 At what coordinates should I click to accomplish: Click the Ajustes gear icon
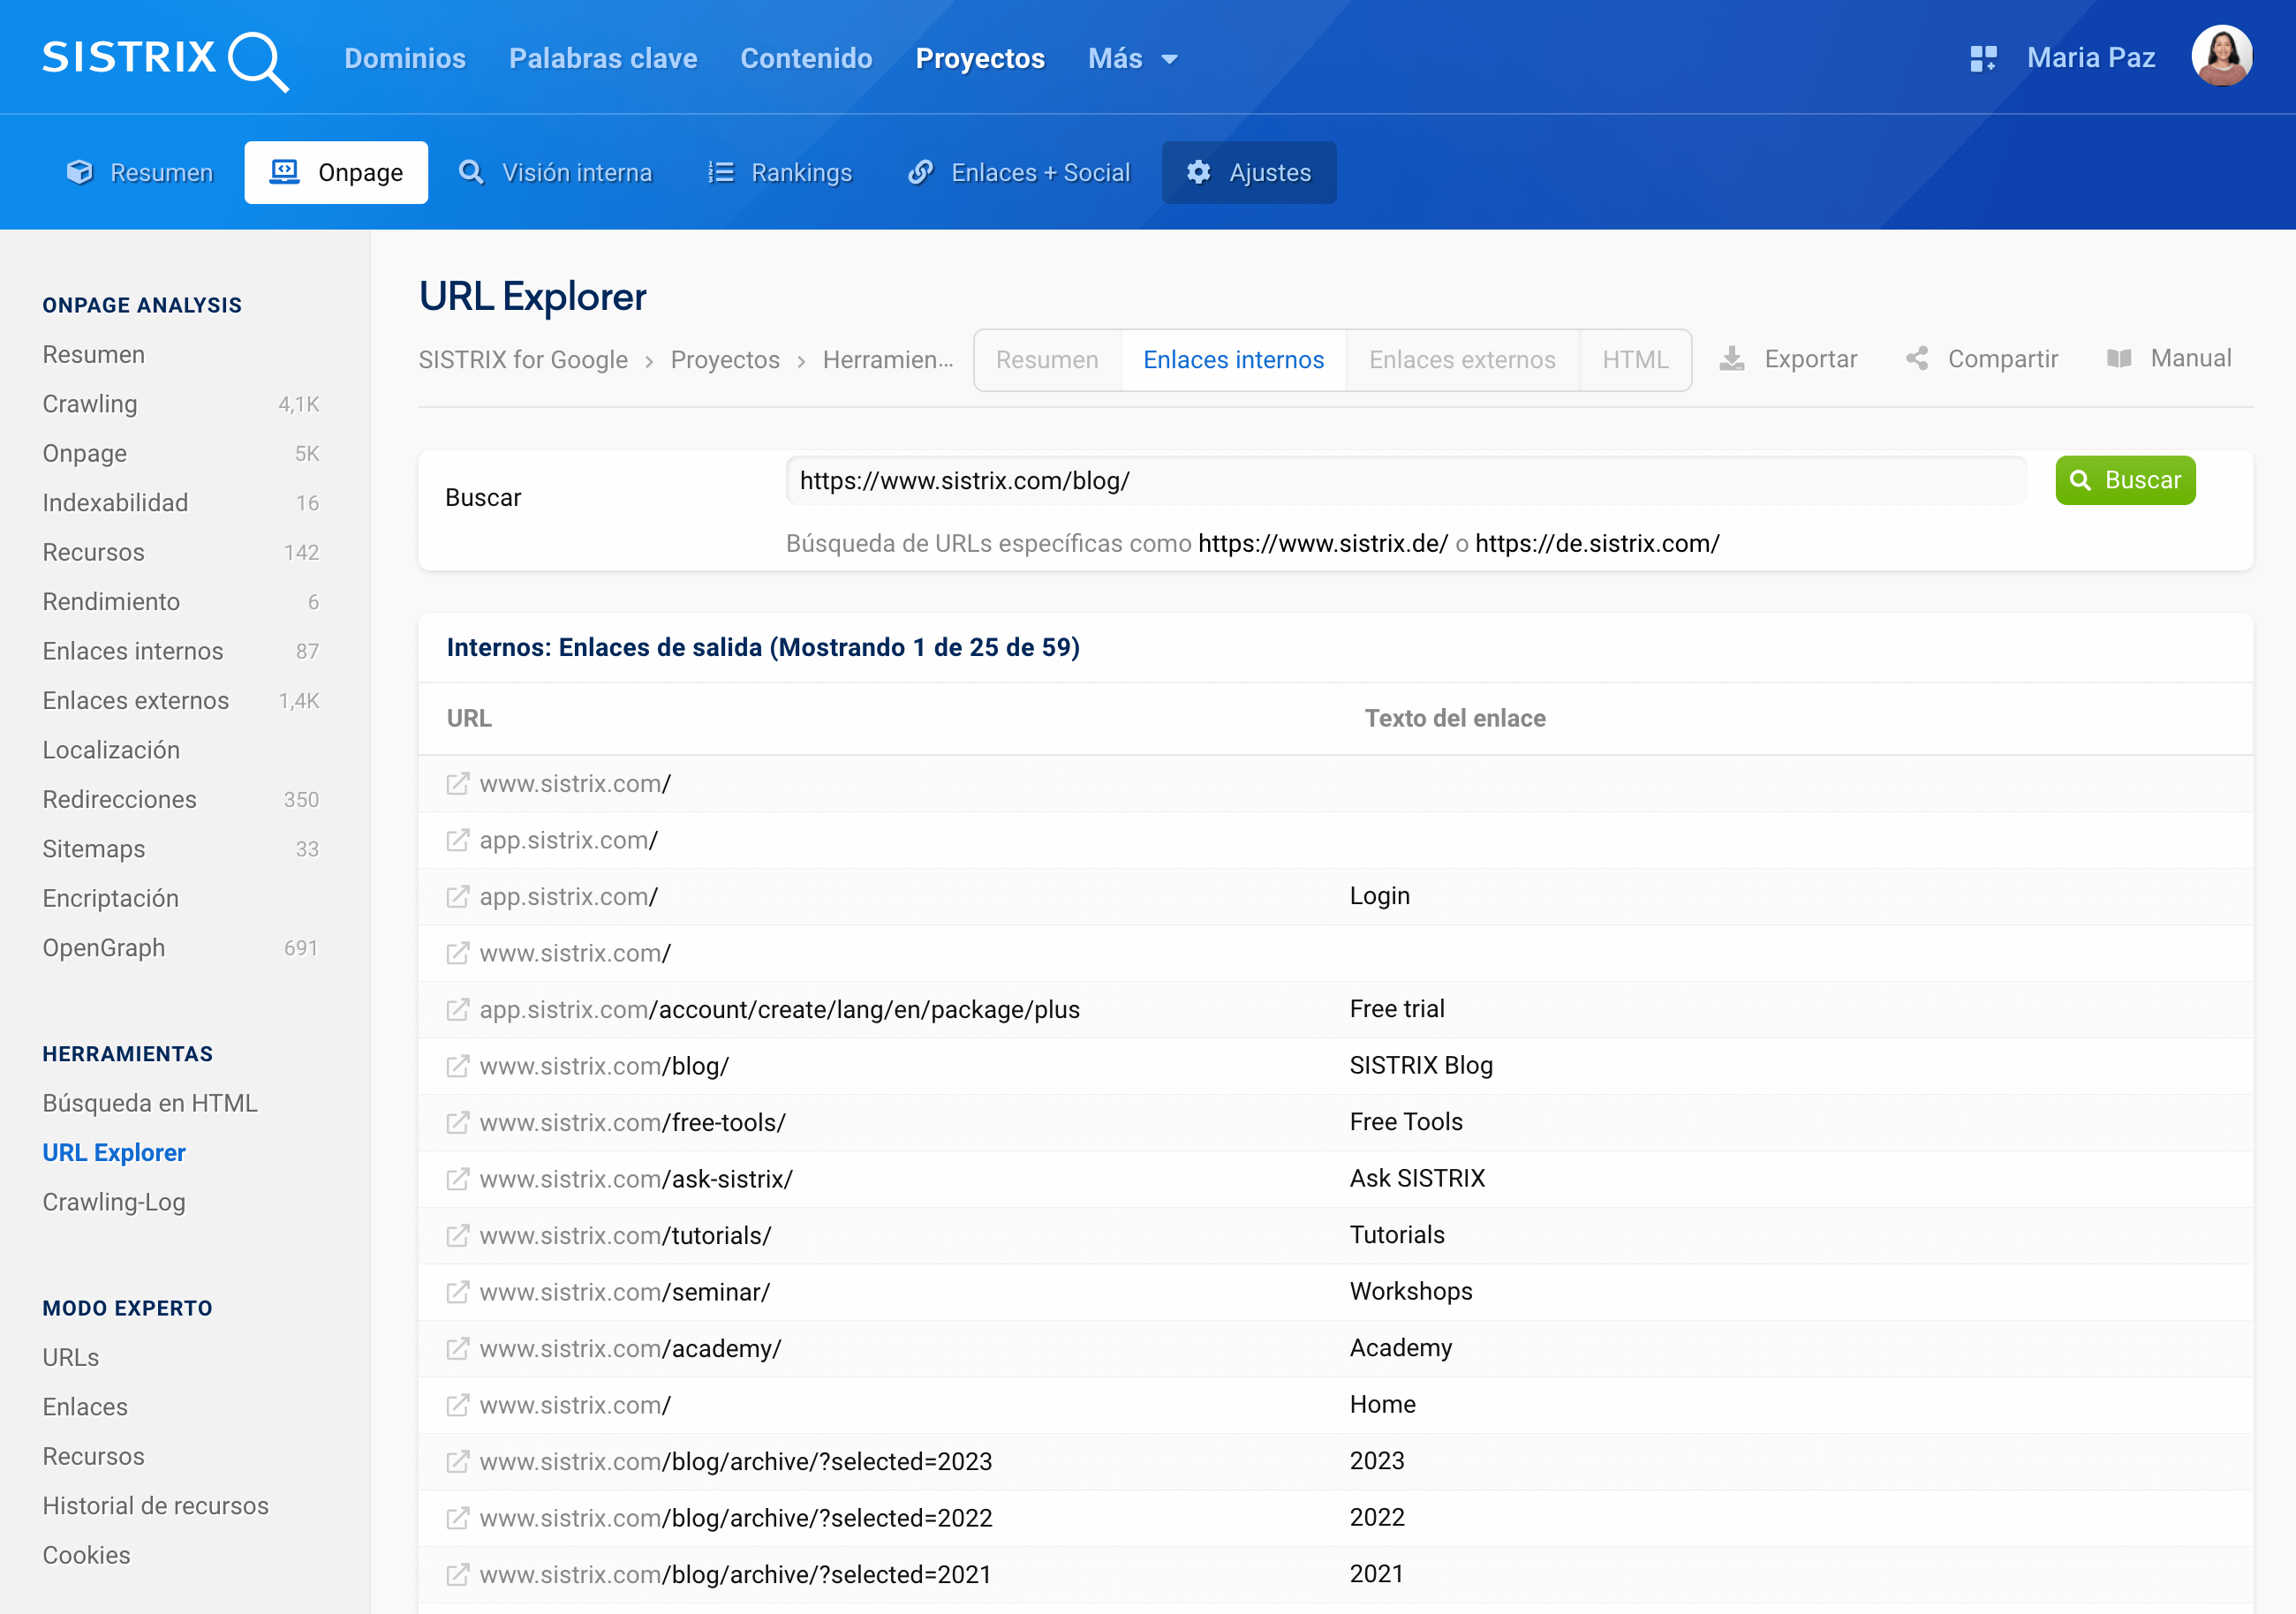[x=1198, y=173]
